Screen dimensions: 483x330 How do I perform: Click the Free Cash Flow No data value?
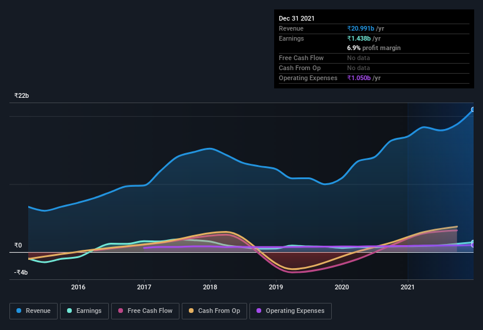point(358,58)
